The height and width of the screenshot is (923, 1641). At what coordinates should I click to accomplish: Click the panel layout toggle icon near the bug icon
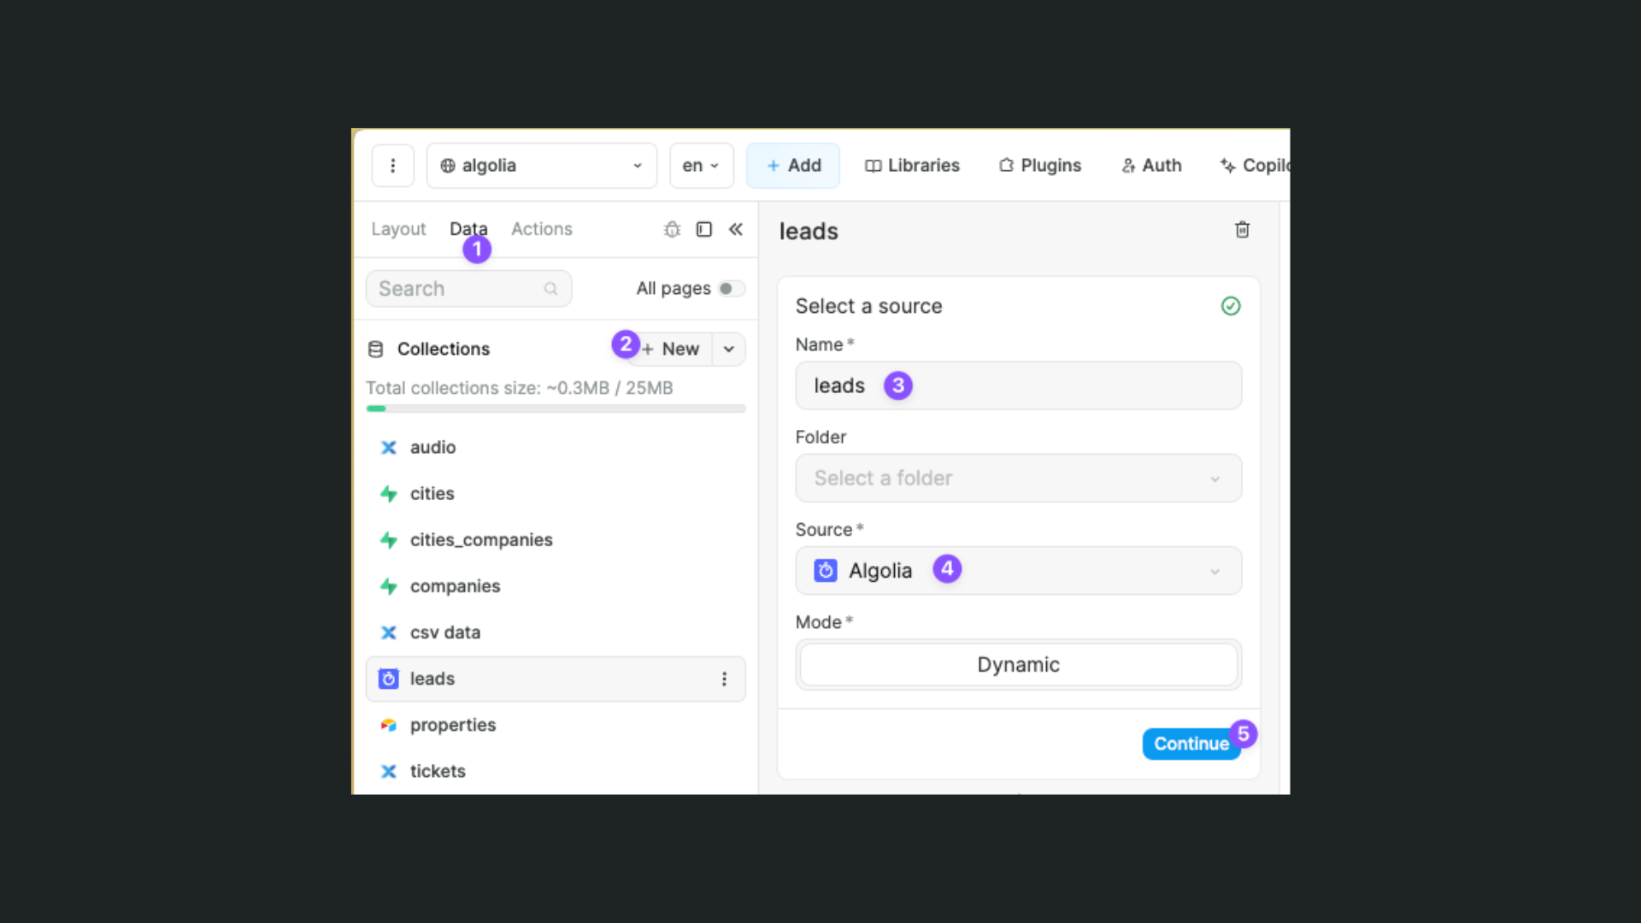tap(703, 229)
